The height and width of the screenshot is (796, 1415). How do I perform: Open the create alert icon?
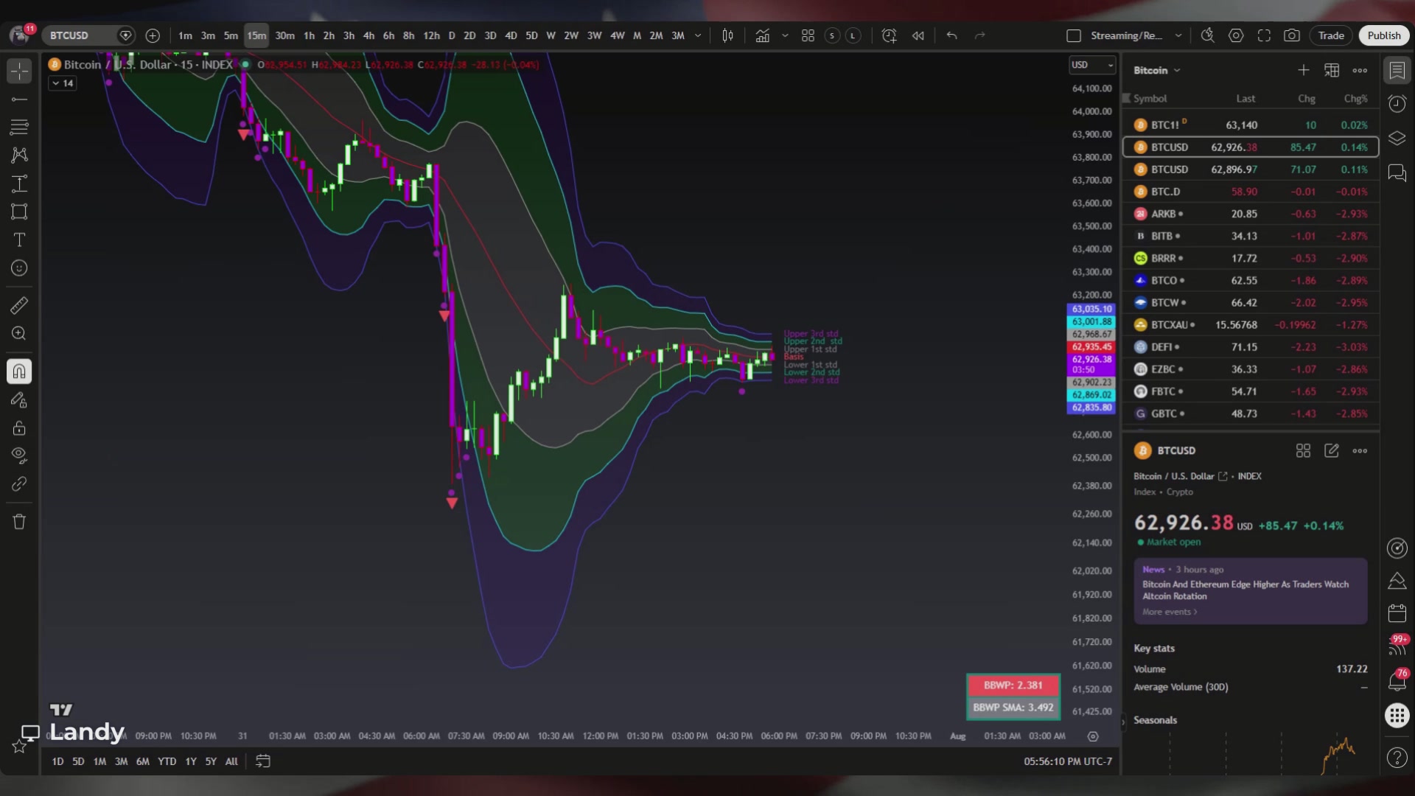(889, 35)
